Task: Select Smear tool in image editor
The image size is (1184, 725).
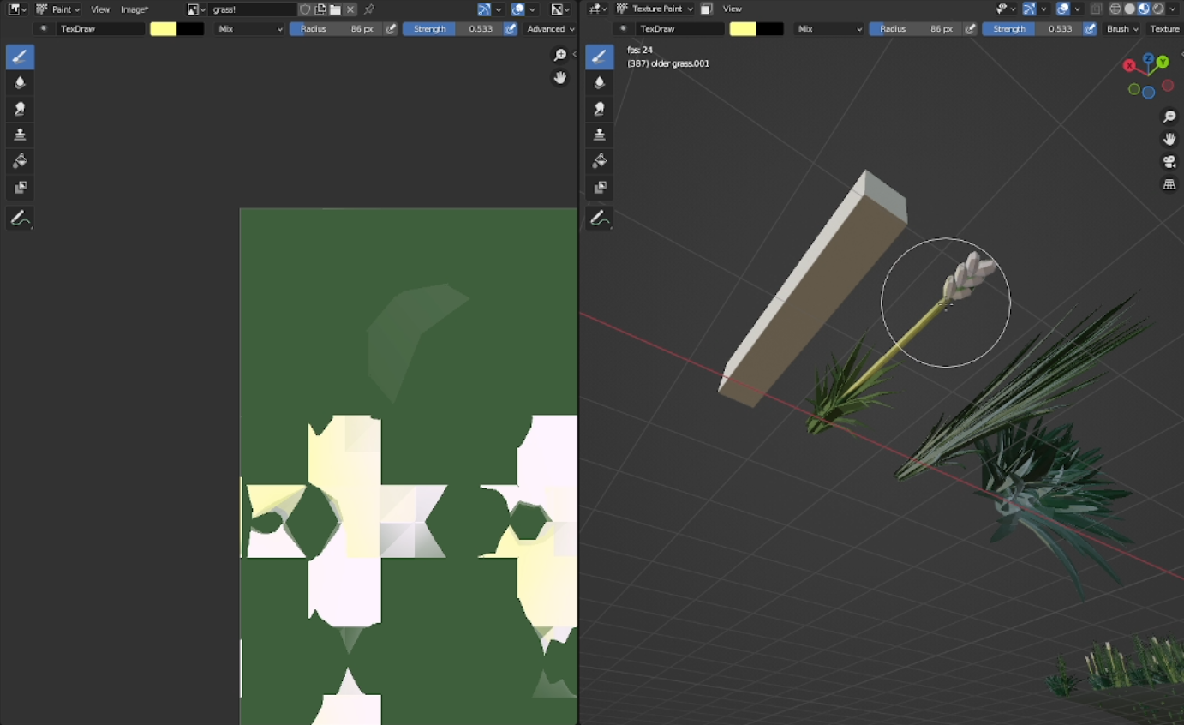Action: (20, 109)
